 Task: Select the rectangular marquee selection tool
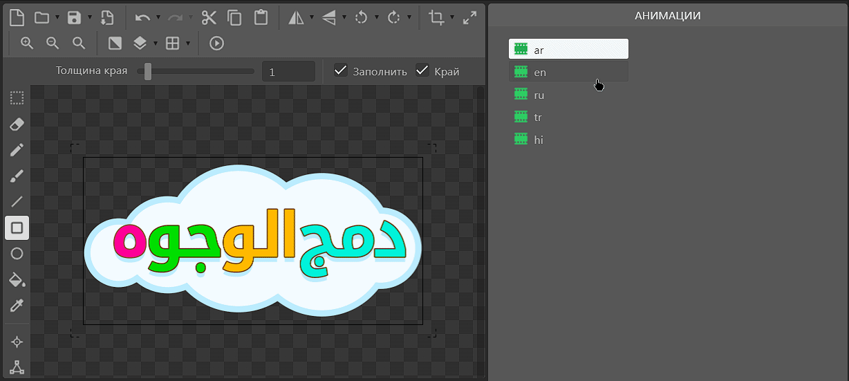coord(17,98)
